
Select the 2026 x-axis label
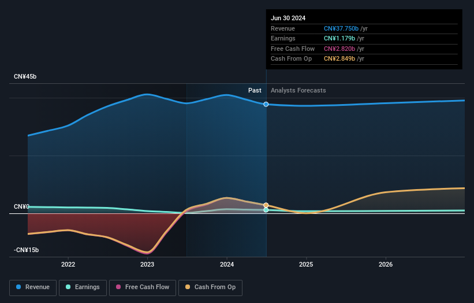(386, 264)
